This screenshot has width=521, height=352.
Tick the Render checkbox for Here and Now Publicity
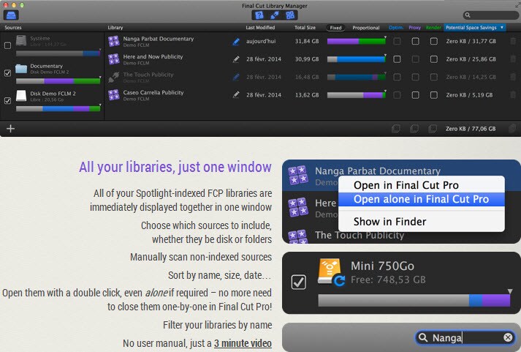click(433, 59)
